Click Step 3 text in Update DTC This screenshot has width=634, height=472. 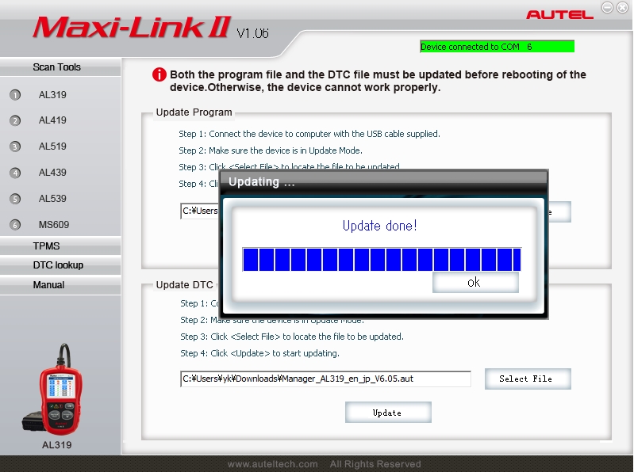click(x=292, y=337)
